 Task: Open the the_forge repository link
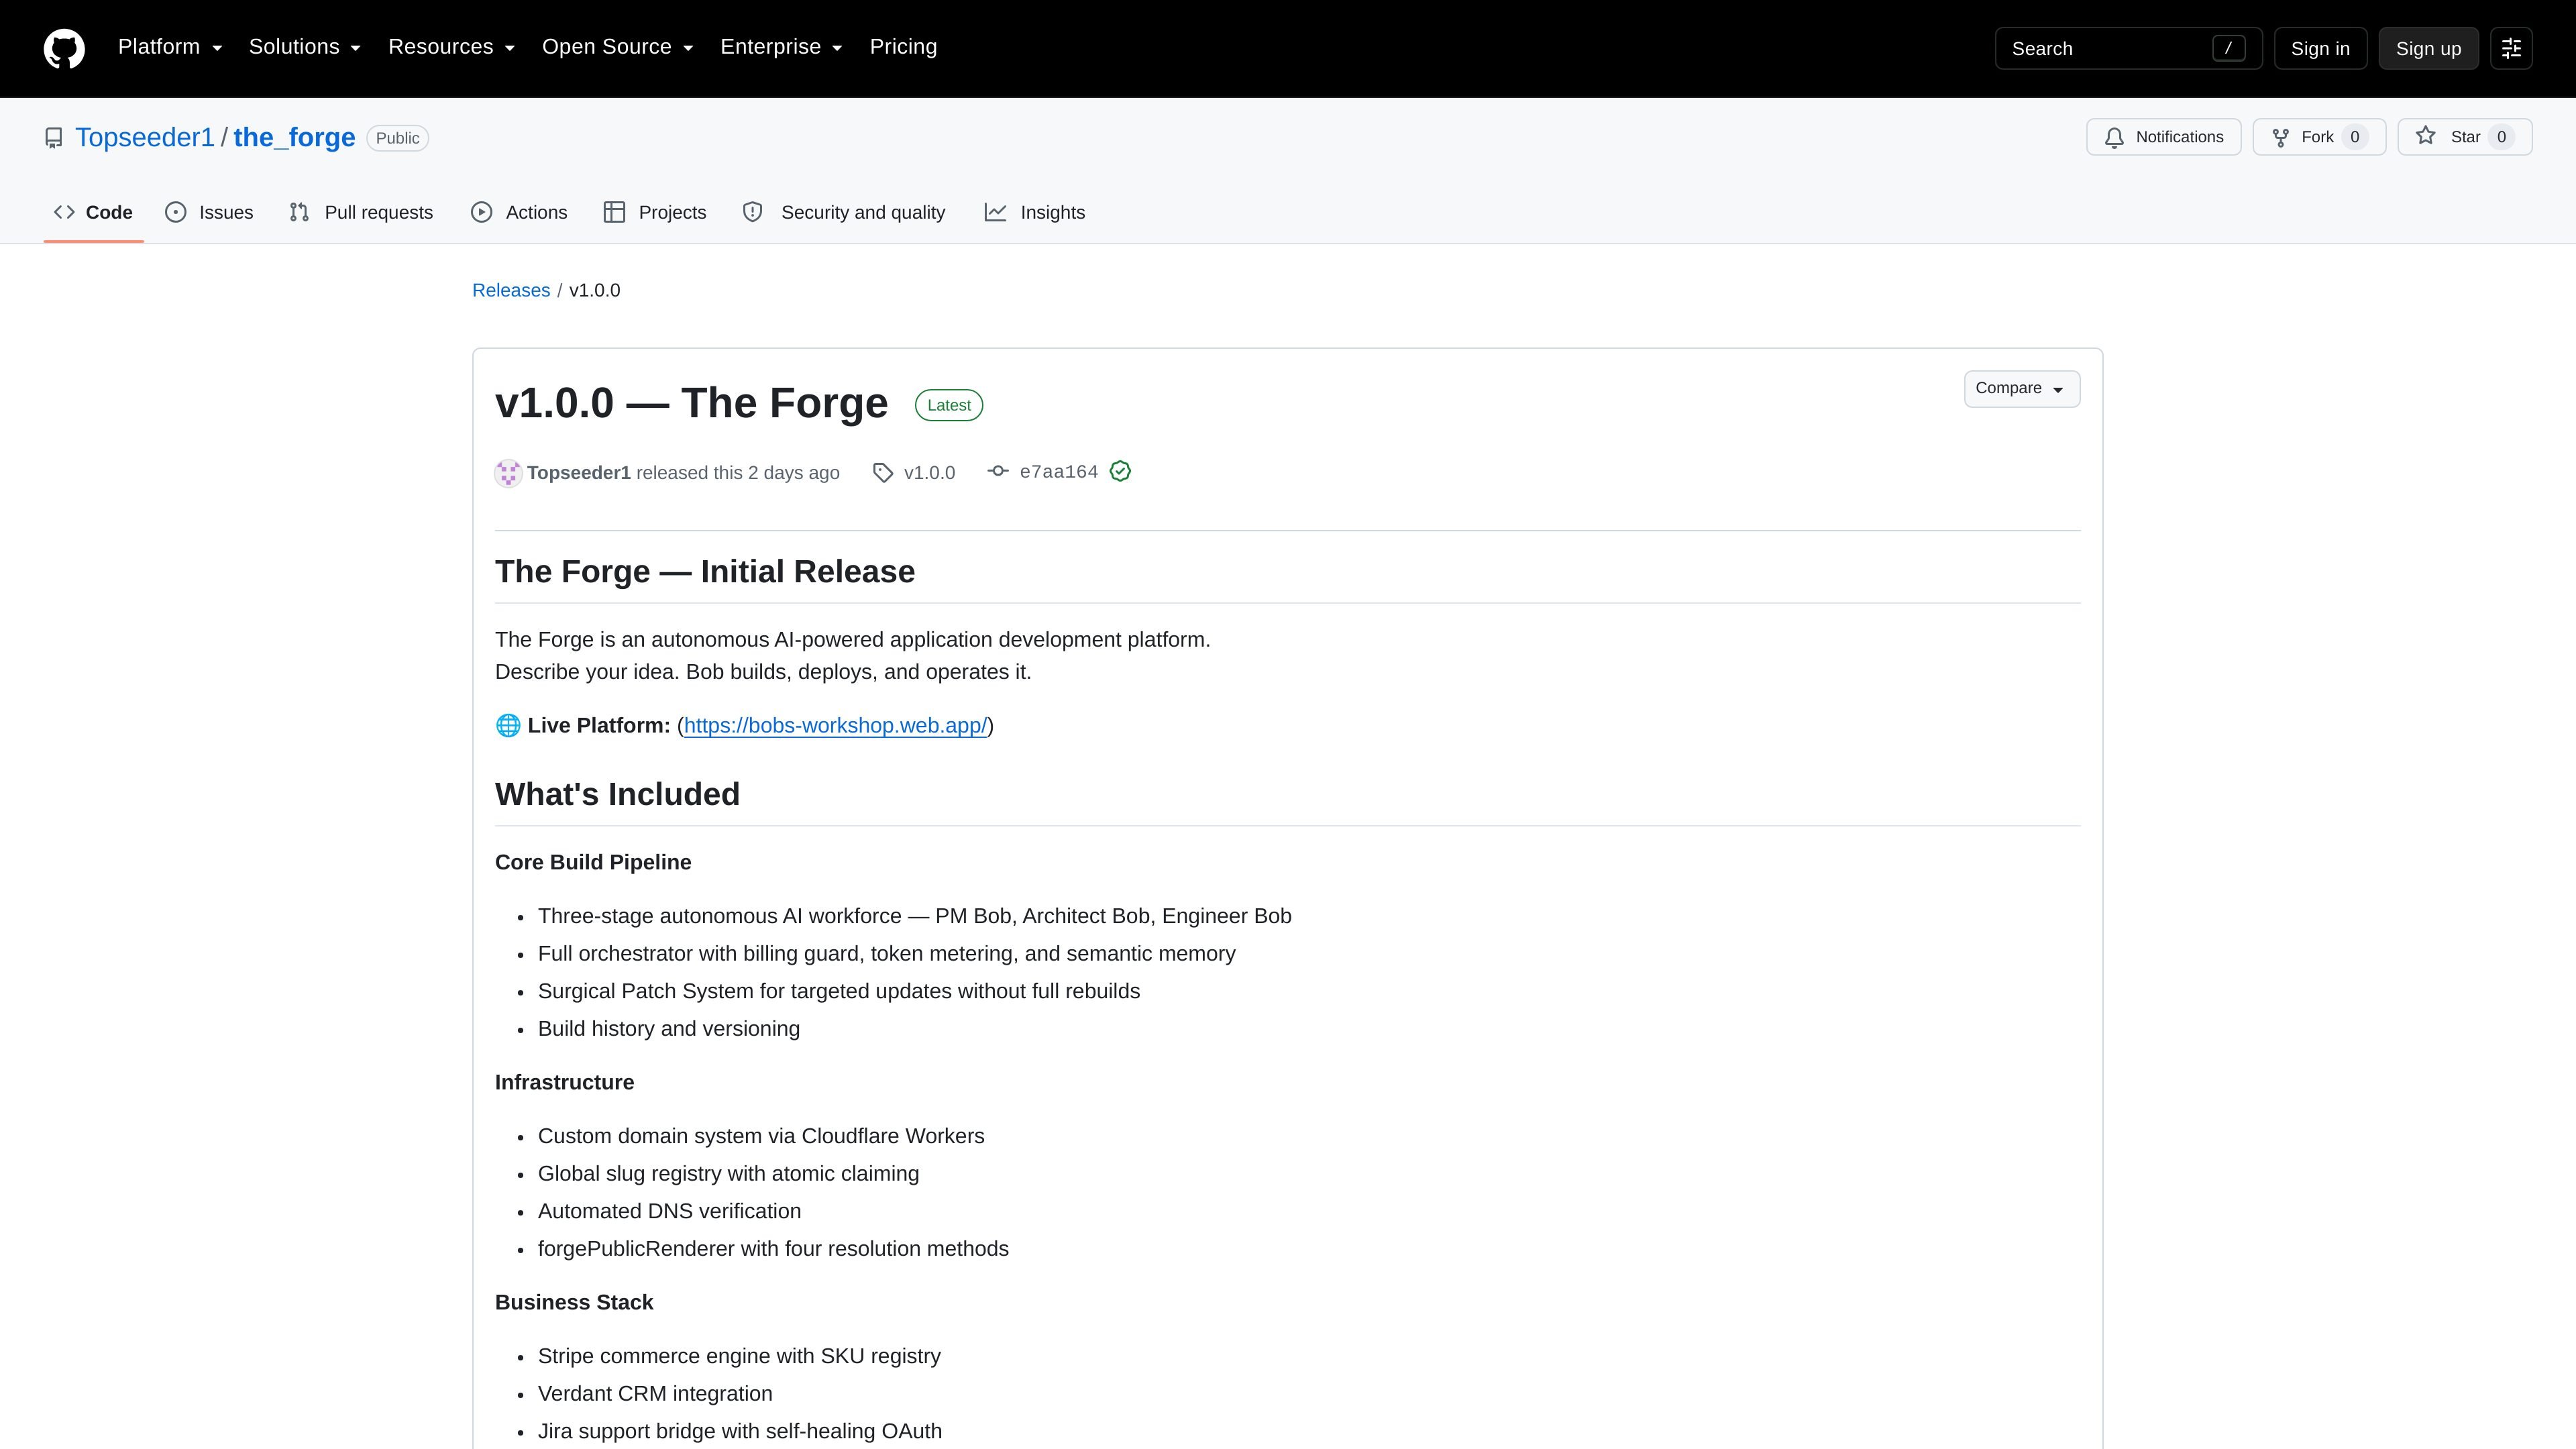(294, 138)
